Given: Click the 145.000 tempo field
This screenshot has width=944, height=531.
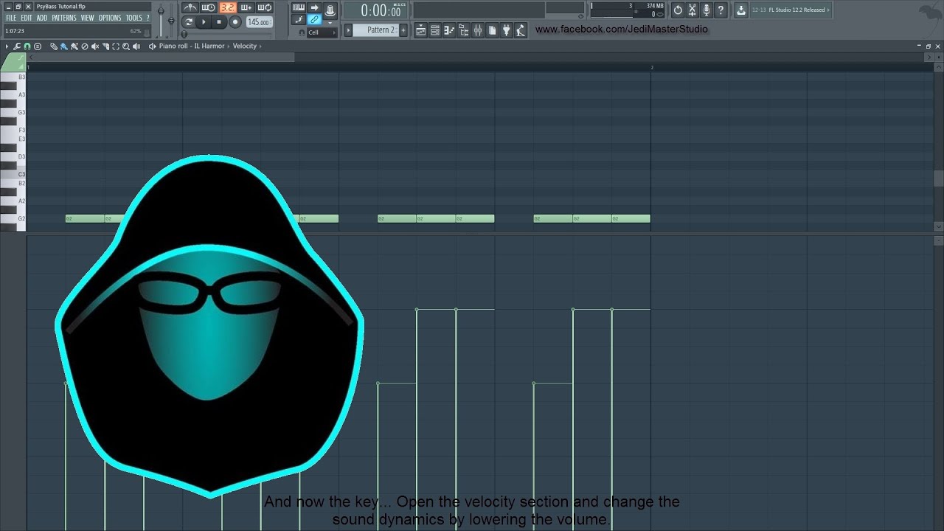Looking at the screenshot, I should coord(259,22).
